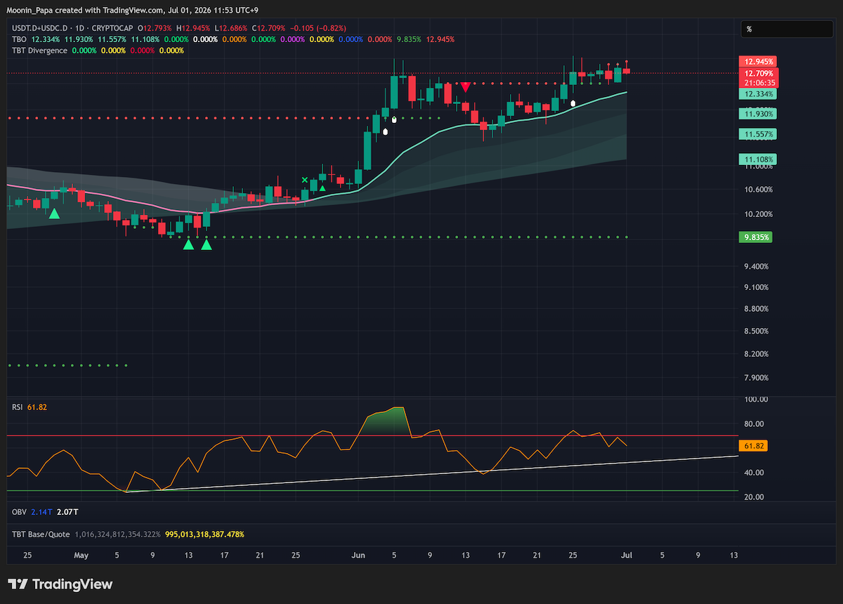The image size is (843, 604).
Task: Click the white marker below the June 25 candle
Action: point(573,103)
